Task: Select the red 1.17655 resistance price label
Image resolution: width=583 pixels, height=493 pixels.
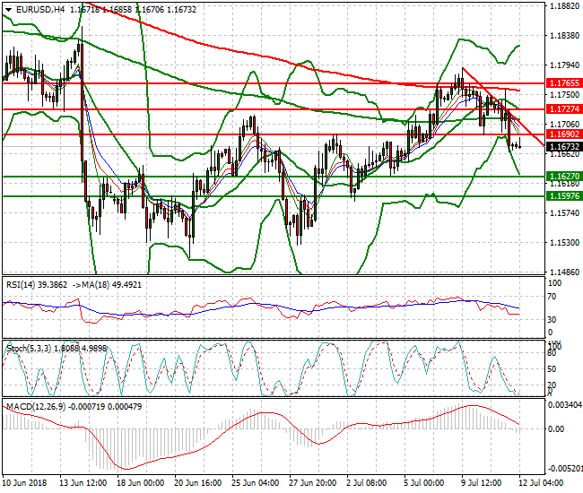Action: click(564, 83)
